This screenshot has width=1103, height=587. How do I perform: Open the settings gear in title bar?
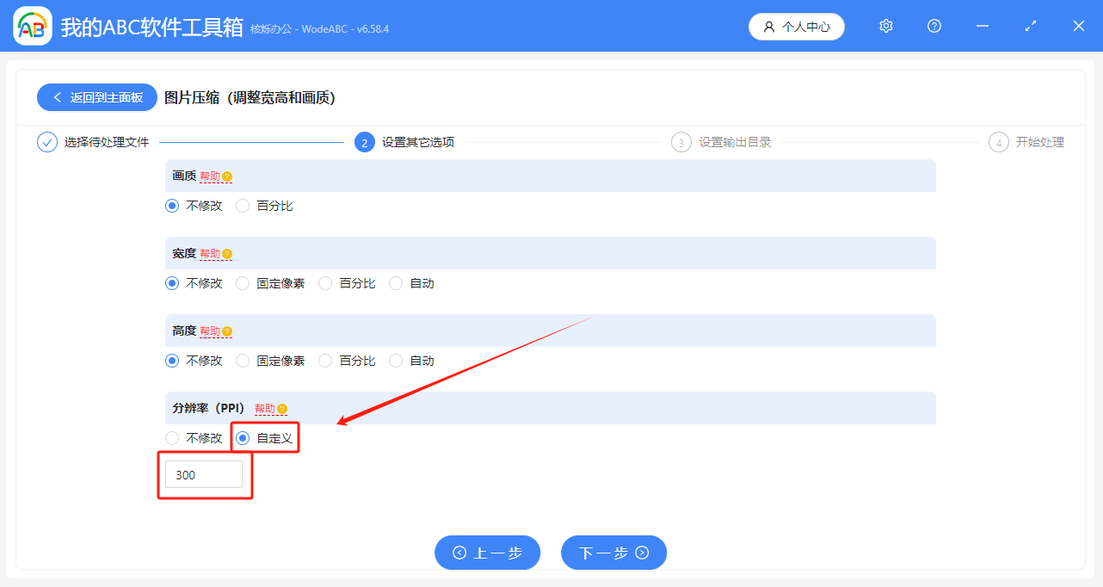pyautogui.click(x=885, y=26)
